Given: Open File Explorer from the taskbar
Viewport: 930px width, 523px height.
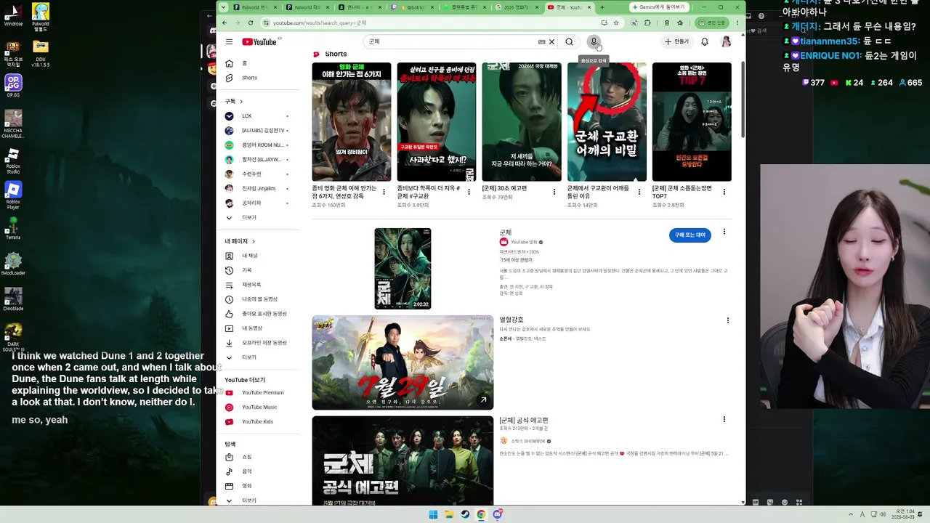Looking at the screenshot, I should [x=449, y=514].
